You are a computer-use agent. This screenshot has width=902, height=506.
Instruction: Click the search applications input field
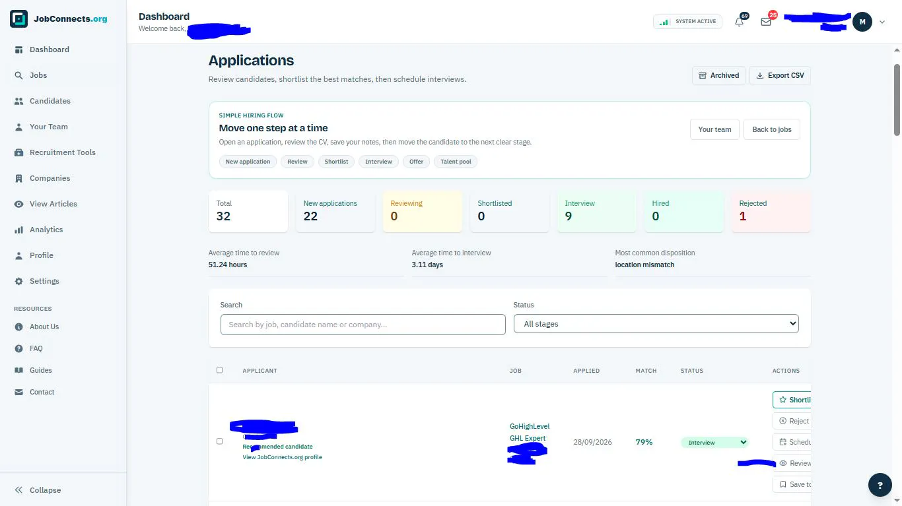363,324
